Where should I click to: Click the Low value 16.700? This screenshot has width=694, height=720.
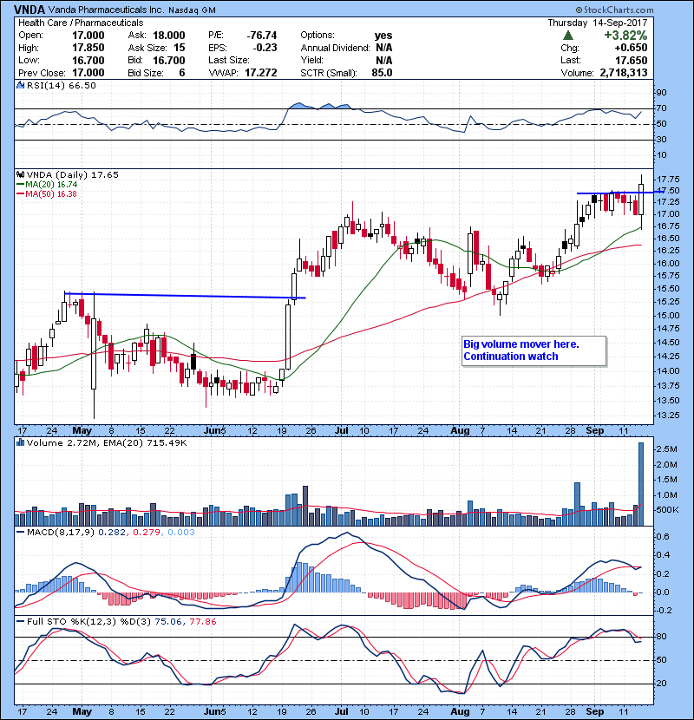click(x=88, y=60)
